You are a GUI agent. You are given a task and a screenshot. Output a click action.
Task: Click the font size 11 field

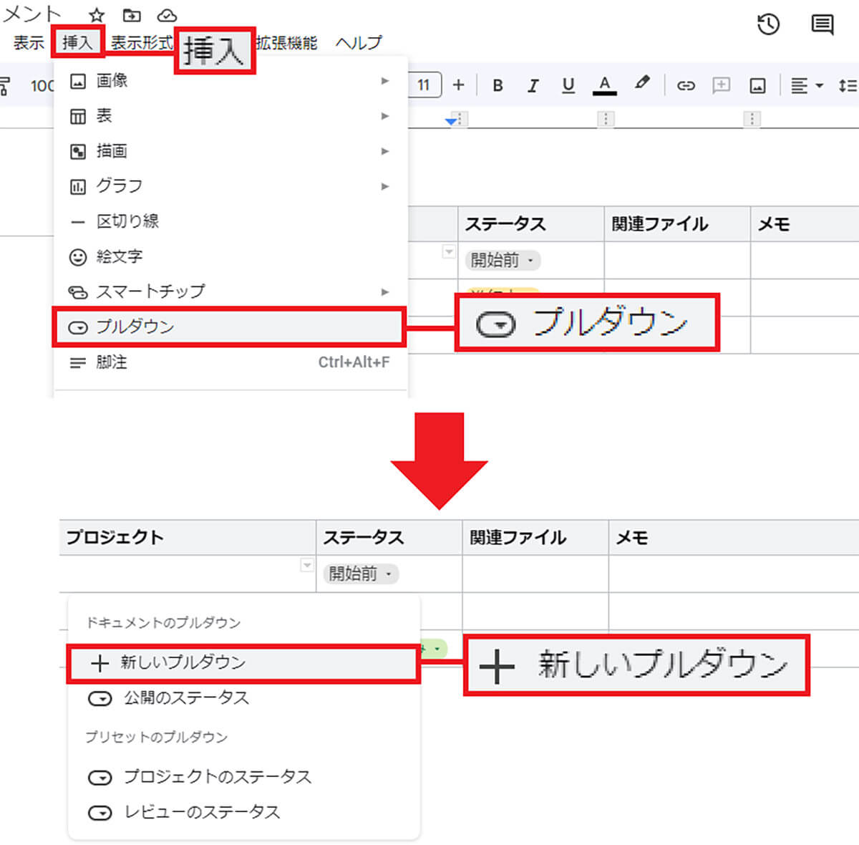coord(424,85)
